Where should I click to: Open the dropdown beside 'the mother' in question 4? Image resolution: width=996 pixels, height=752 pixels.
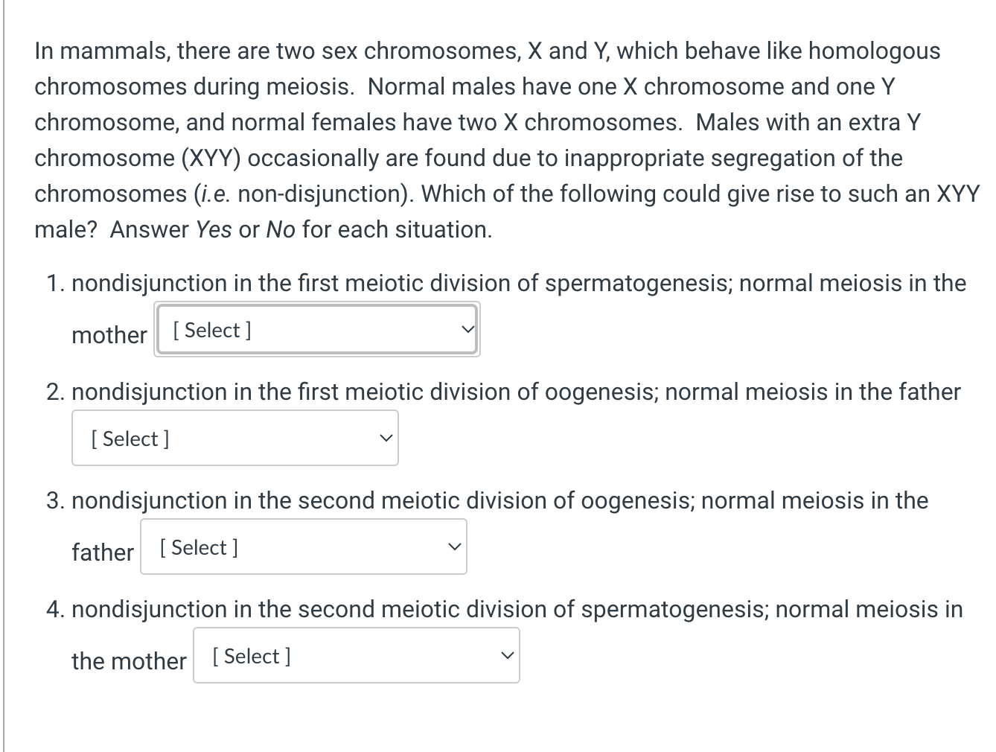coord(357,655)
